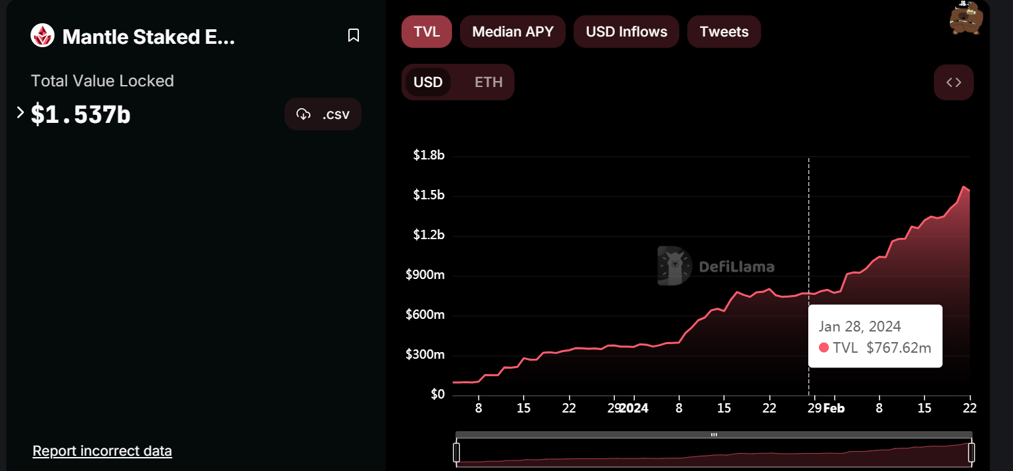Bookmark this protocol with the bookmark icon
The width and height of the screenshot is (1013, 471).
click(x=354, y=36)
